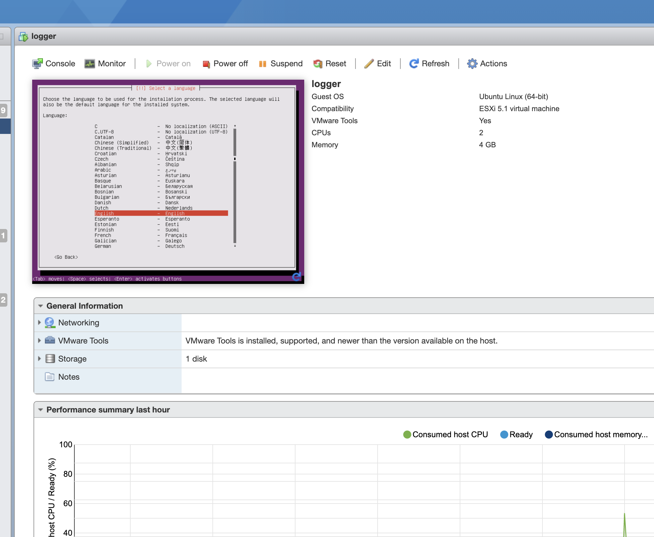Power off the logger virtual machine

pos(225,64)
